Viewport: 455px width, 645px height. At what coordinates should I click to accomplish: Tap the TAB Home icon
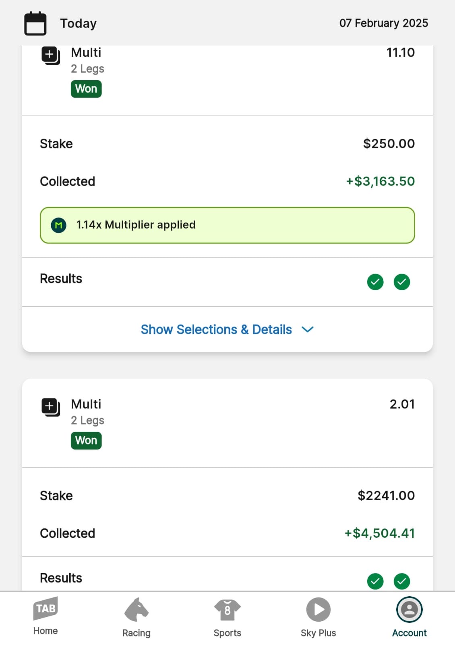pyautogui.click(x=45, y=608)
